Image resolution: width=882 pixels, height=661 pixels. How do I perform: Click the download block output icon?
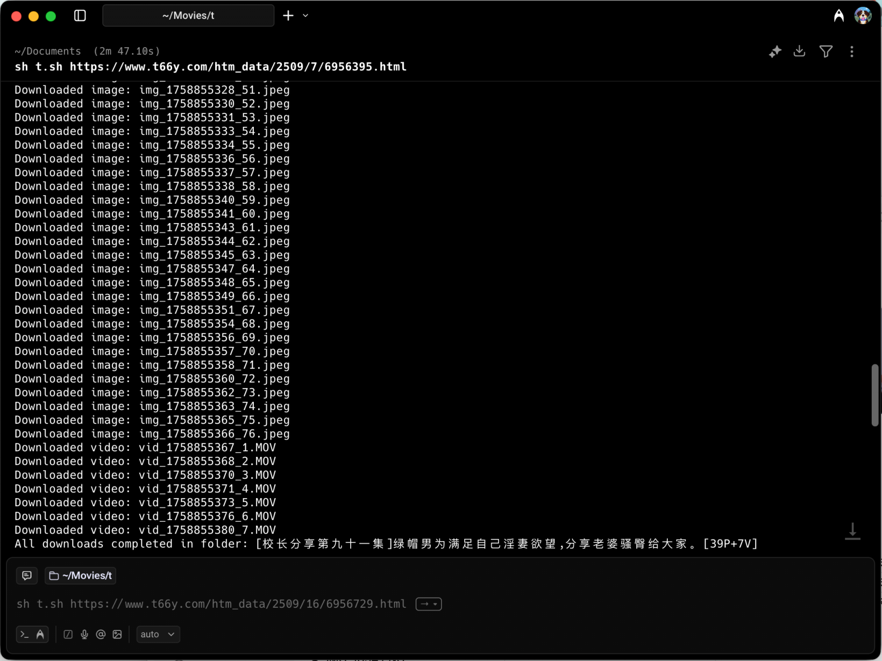(x=800, y=52)
